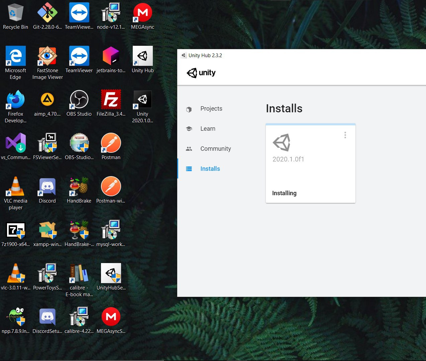Select the HandBrake installer icon with shield
The width and height of the screenshot is (426, 361).
click(x=79, y=233)
